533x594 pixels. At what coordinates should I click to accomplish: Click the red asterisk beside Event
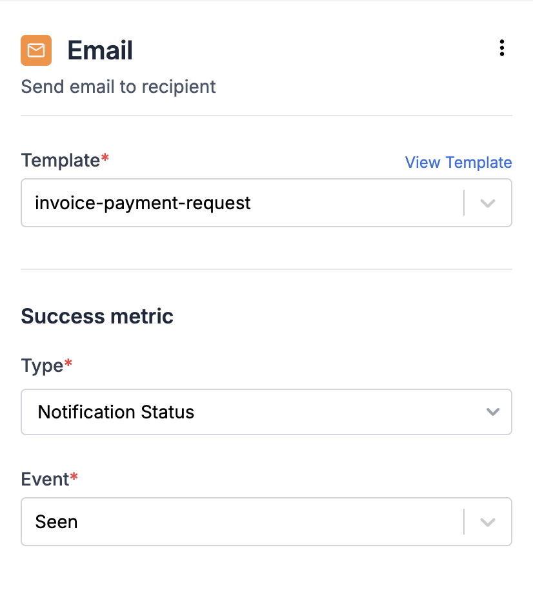tap(74, 476)
